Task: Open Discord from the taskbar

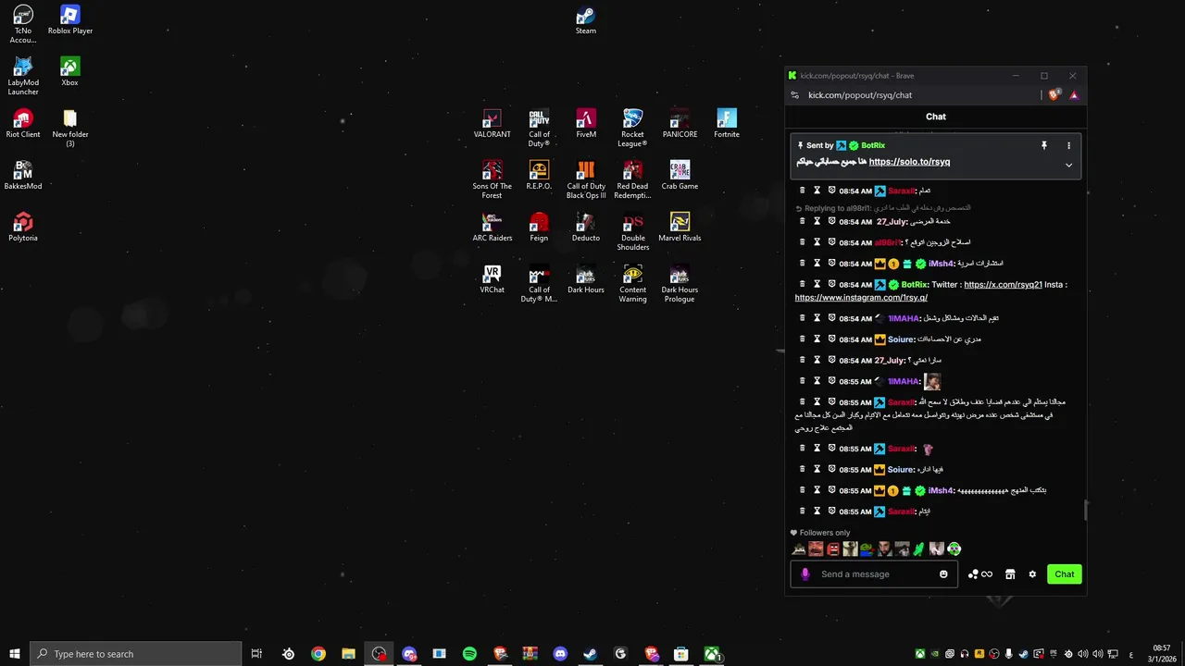Action: coord(560,654)
